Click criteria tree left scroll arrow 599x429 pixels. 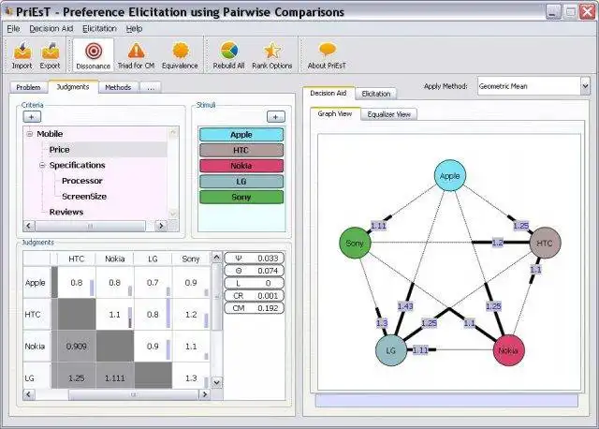(x=29, y=226)
